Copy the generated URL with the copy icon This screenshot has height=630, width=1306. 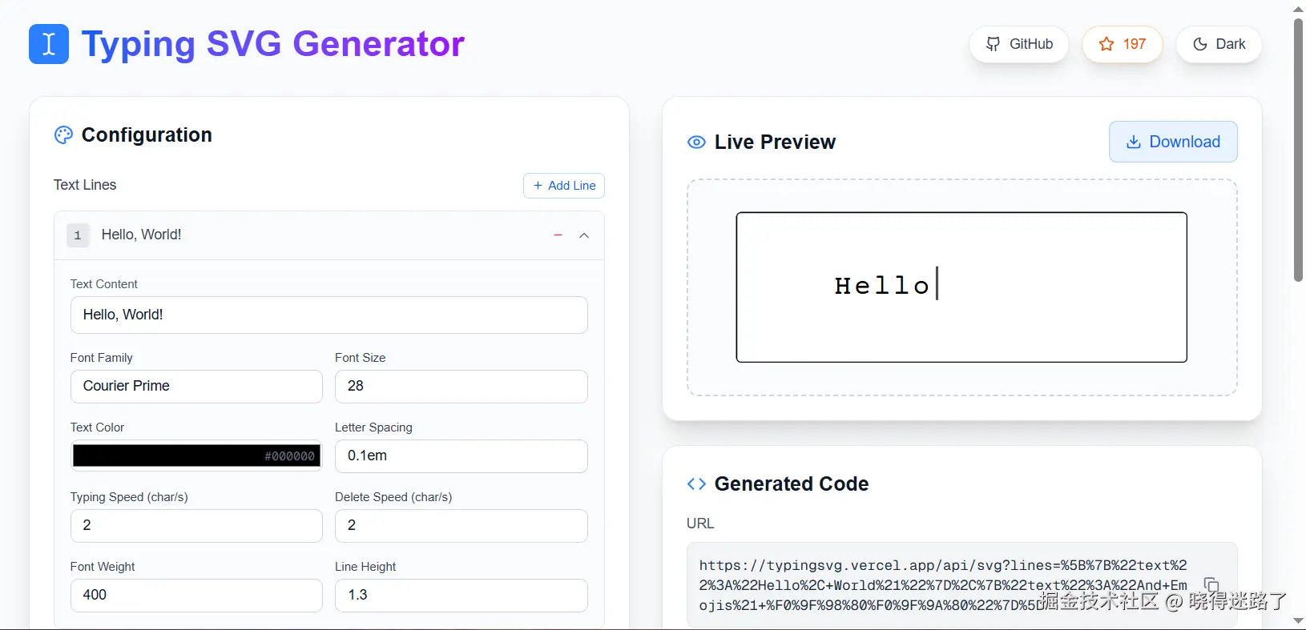[x=1211, y=585]
